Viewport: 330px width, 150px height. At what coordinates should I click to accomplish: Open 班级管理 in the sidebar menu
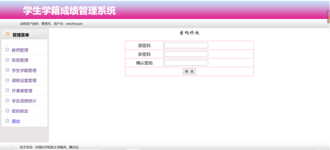coord(20,60)
